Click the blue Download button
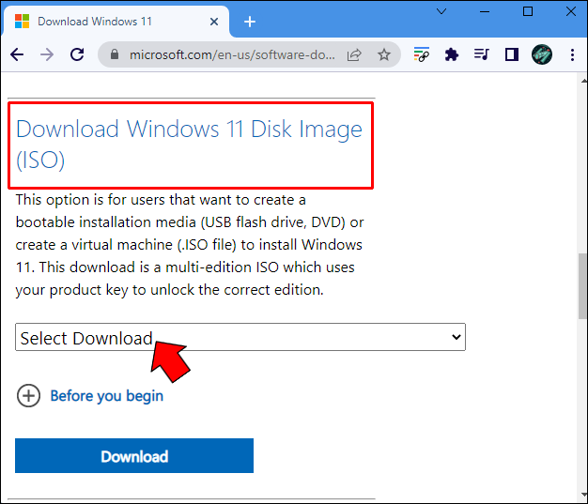Image resolution: width=588 pixels, height=504 pixels. pyautogui.click(x=134, y=456)
